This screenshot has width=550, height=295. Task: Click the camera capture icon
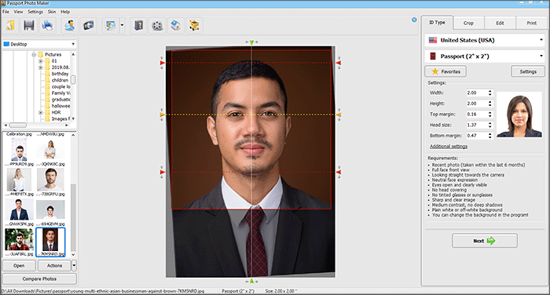[x=88, y=25]
